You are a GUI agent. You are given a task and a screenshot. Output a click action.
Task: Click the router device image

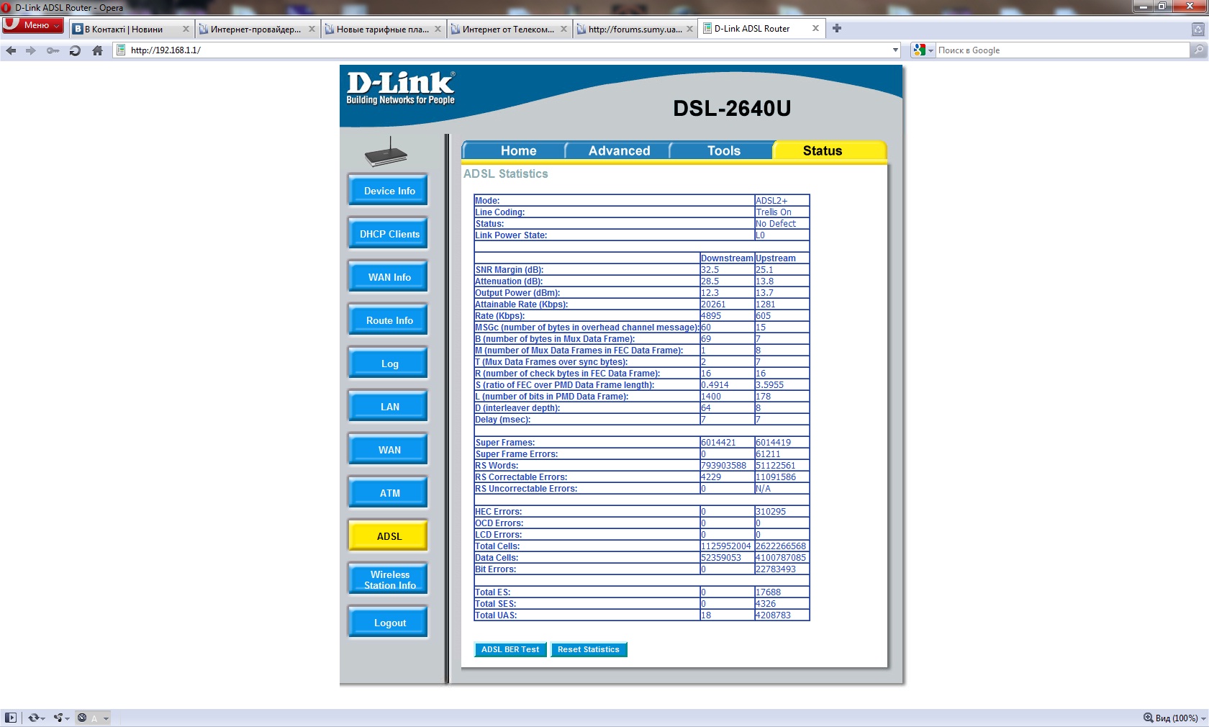(386, 153)
